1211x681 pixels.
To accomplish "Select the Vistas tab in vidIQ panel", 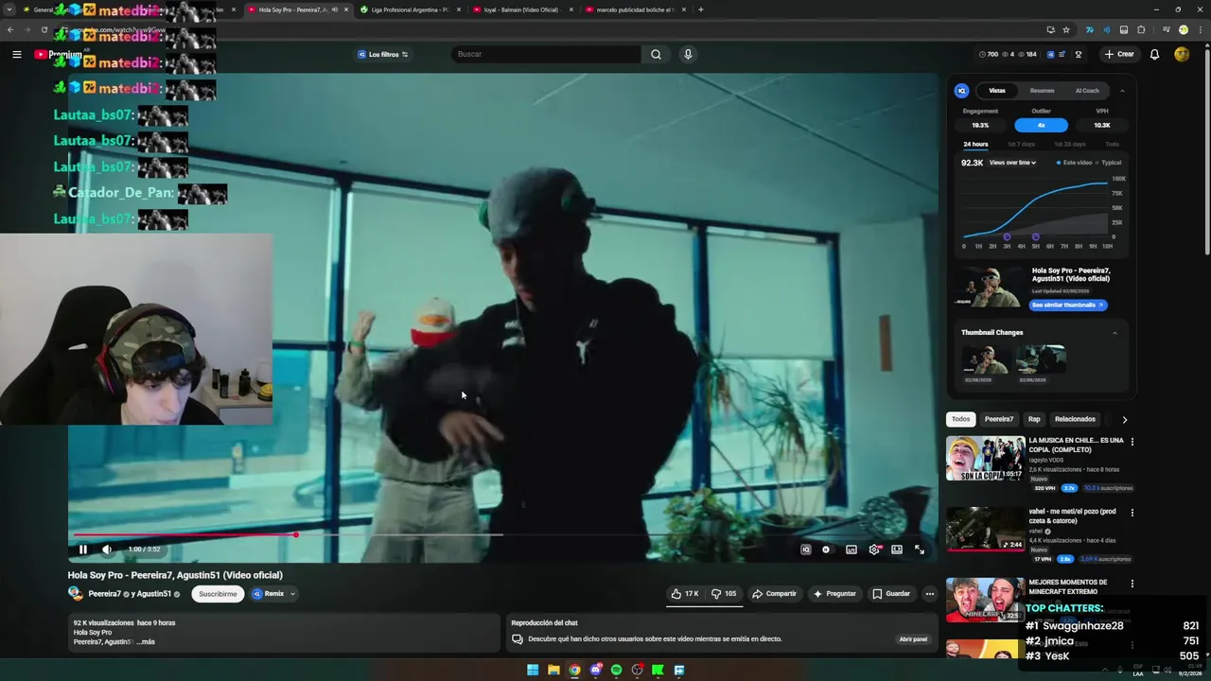I will point(997,91).
